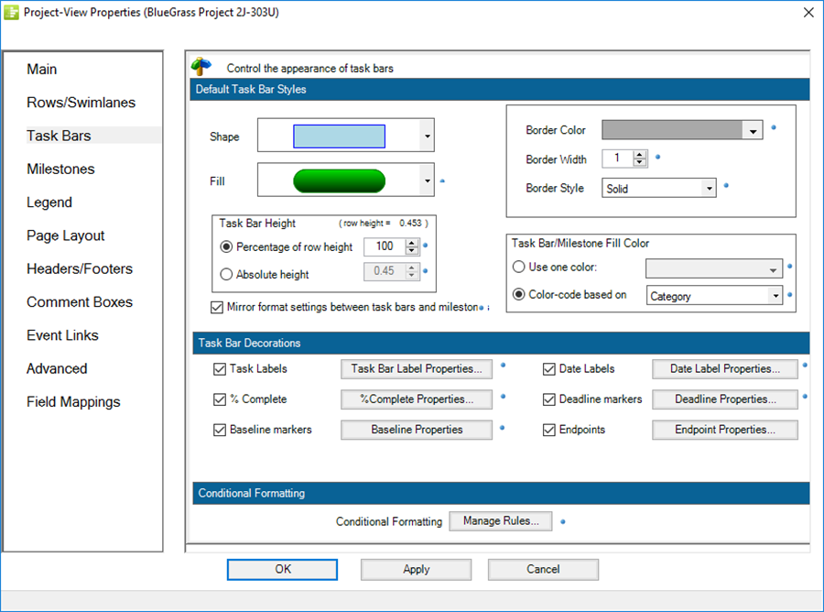
Task: Click the task bar appearance paintbrush icon
Action: 201,65
